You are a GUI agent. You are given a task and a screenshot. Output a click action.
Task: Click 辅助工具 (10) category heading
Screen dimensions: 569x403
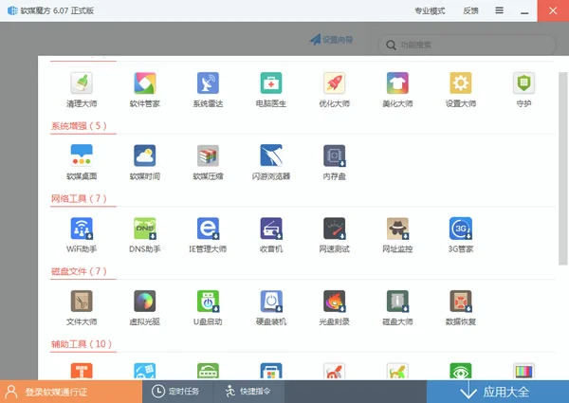[82, 343]
